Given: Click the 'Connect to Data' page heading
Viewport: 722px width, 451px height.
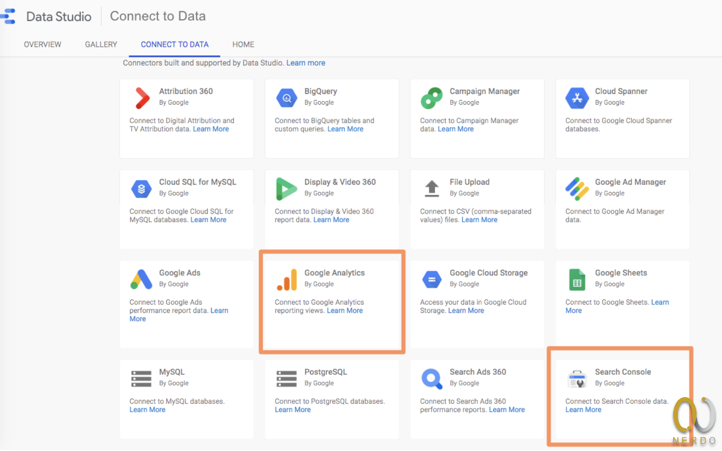Looking at the screenshot, I should point(158,16).
